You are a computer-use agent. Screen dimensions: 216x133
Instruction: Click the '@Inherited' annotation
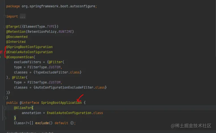pos(16,42)
